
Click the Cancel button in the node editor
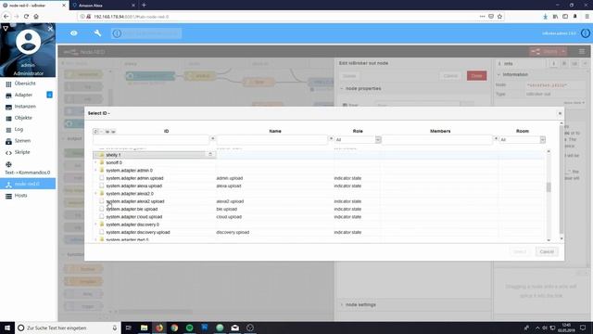[450, 76]
